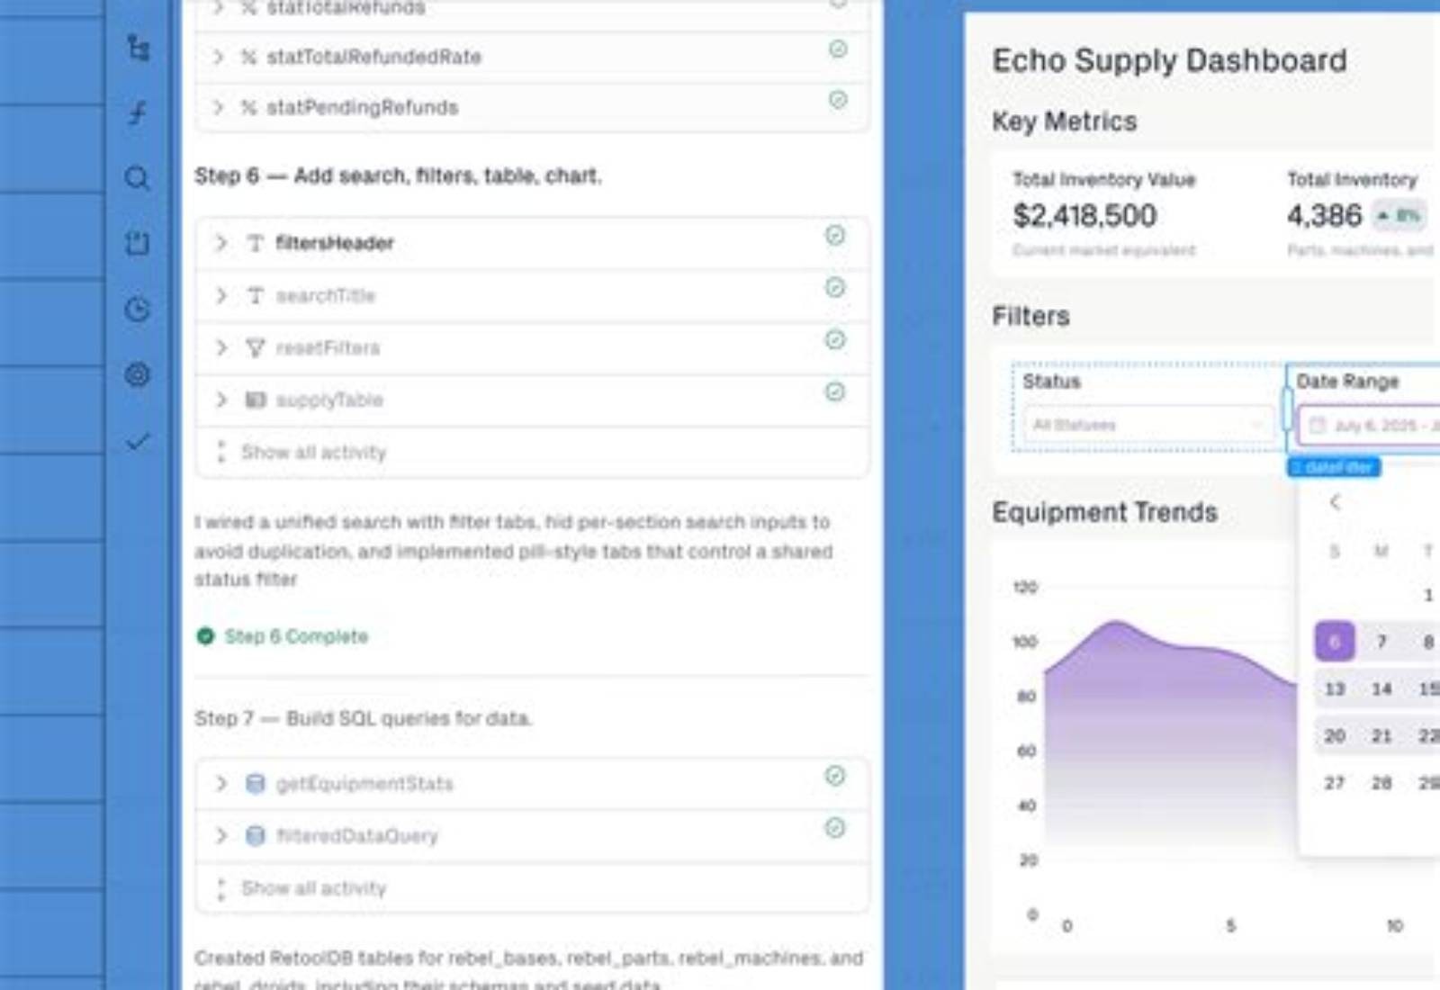Click the table icon beside supplyTable

pyautogui.click(x=256, y=400)
